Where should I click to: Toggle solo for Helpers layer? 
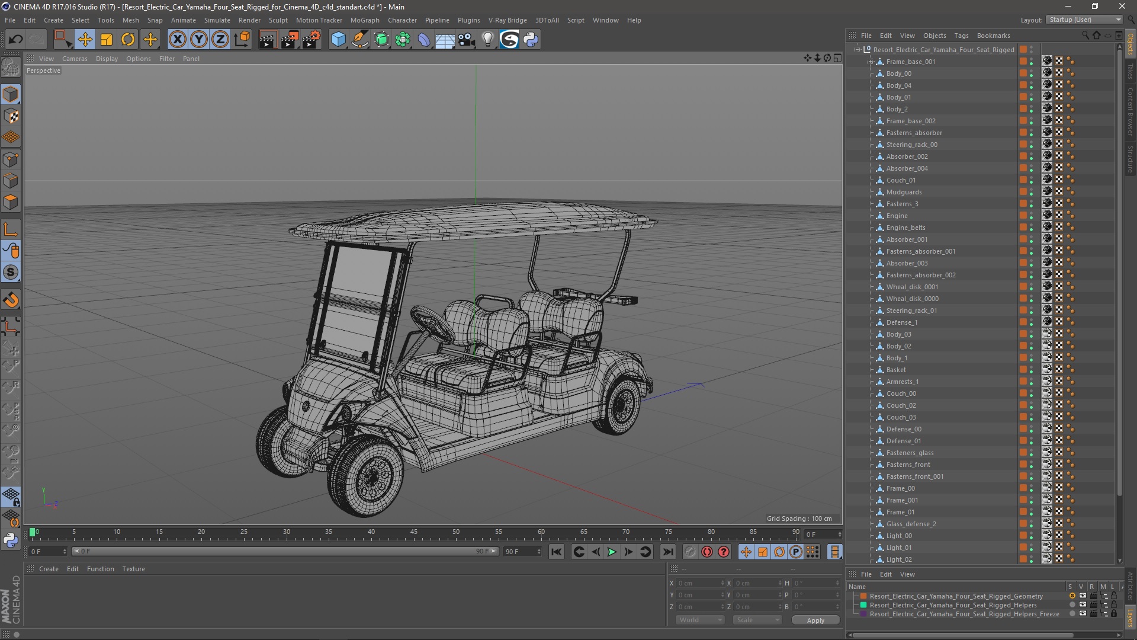[x=1072, y=605]
